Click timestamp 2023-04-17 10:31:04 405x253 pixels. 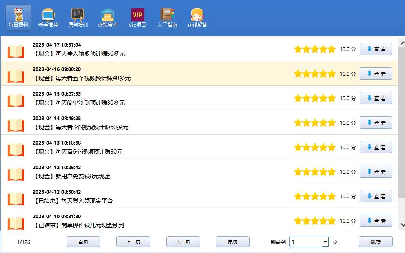pos(57,45)
